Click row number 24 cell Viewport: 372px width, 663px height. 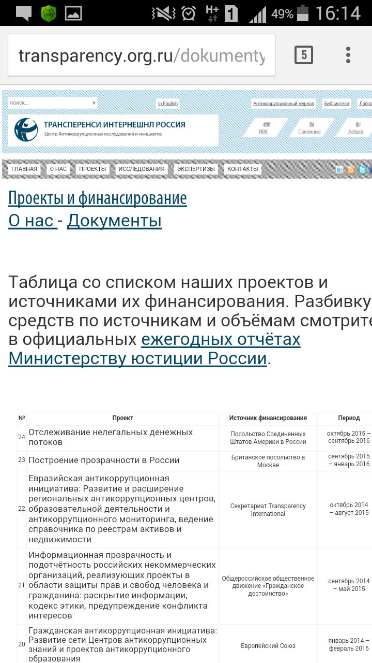point(22,437)
